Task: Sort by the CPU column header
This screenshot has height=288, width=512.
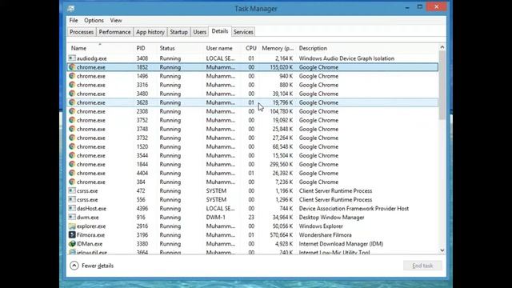Action: [250, 48]
